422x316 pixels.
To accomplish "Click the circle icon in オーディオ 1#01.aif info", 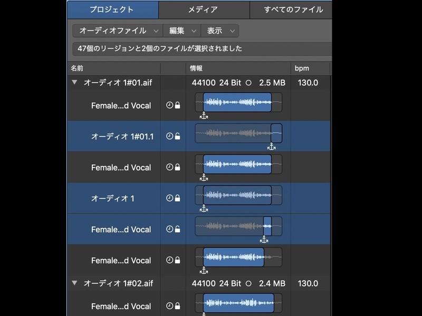I will pyautogui.click(x=248, y=83).
